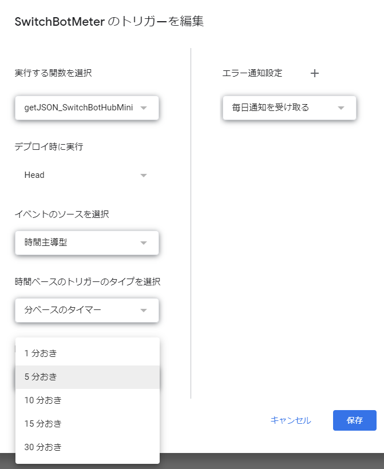Click the arrow on the 毎日通知を受け取る dropdown
Image resolution: width=384 pixels, height=469 pixels.
341,108
